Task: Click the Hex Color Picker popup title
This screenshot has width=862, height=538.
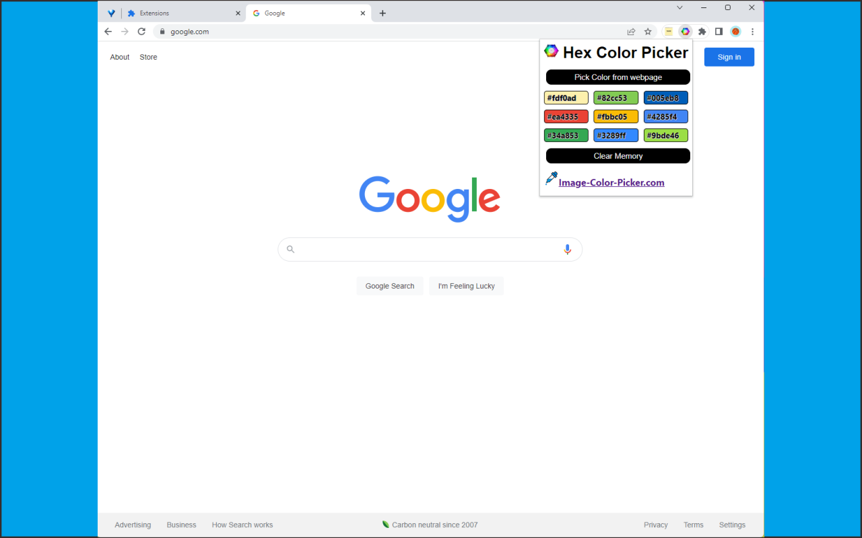Action: click(626, 52)
